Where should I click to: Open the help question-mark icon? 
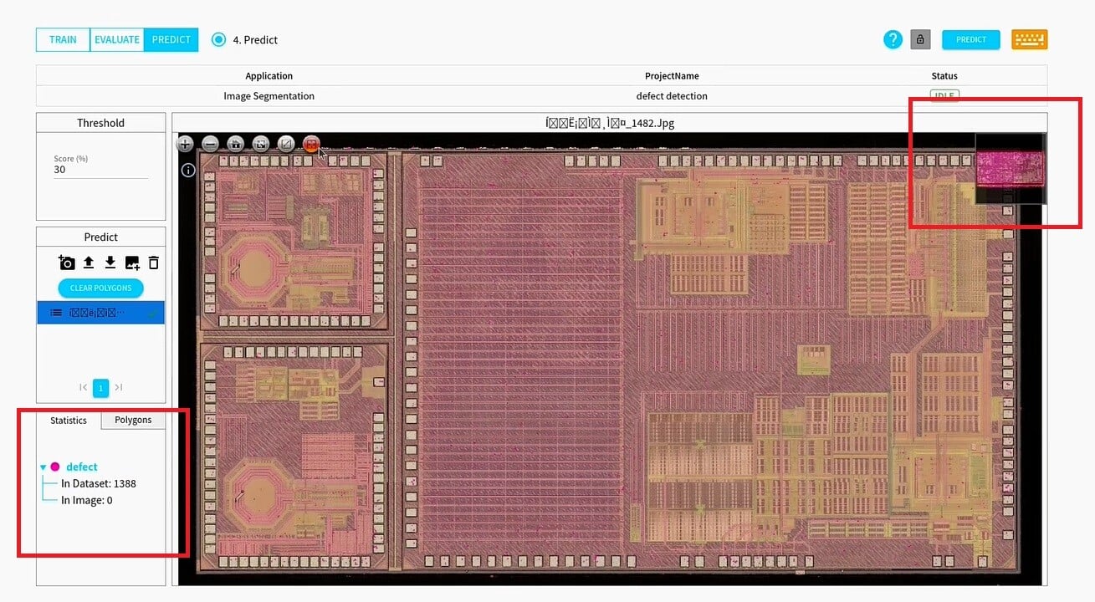(x=892, y=39)
